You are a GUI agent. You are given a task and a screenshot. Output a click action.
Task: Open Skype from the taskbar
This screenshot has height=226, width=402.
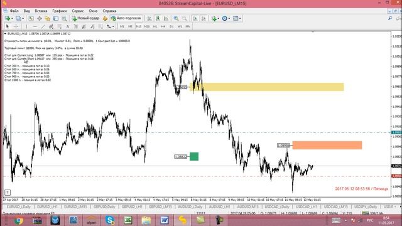tap(110, 220)
